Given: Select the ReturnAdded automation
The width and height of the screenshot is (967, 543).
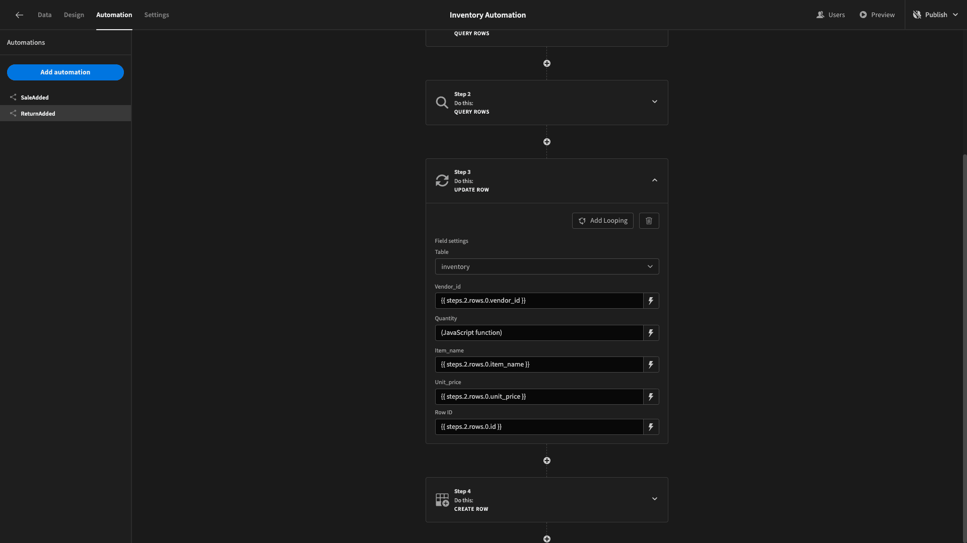Looking at the screenshot, I should tap(65, 114).
